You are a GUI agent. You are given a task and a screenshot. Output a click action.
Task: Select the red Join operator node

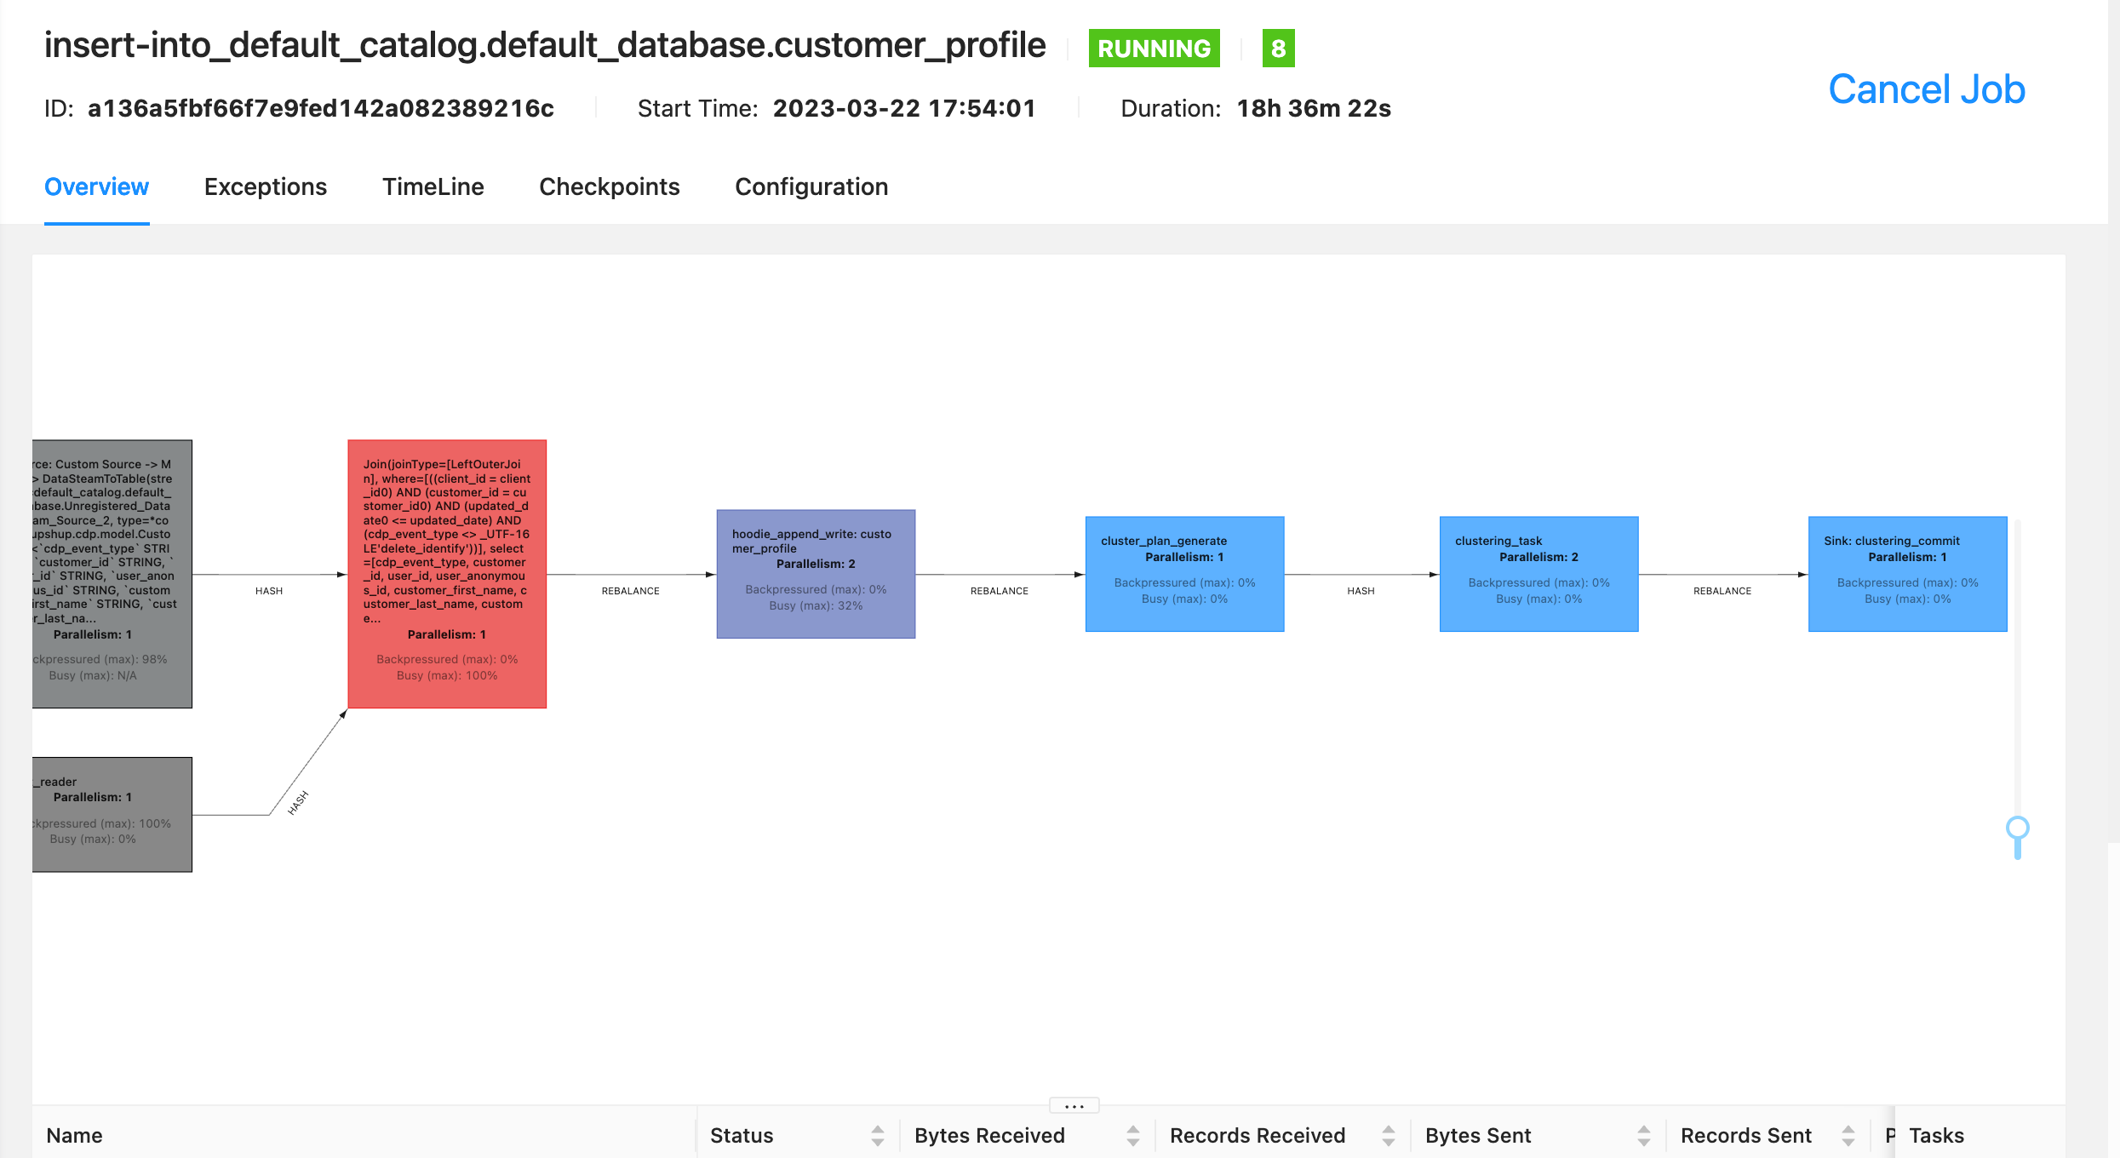[x=446, y=573]
